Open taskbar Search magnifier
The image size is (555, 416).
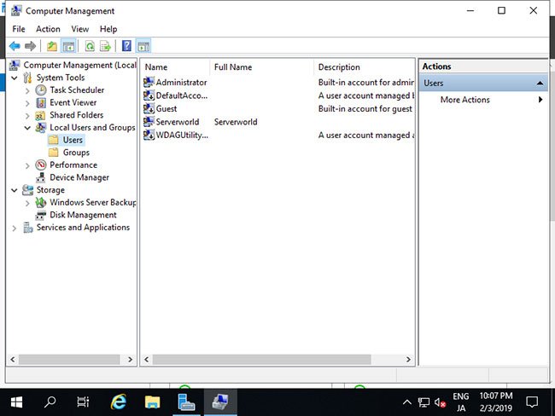click(x=50, y=402)
